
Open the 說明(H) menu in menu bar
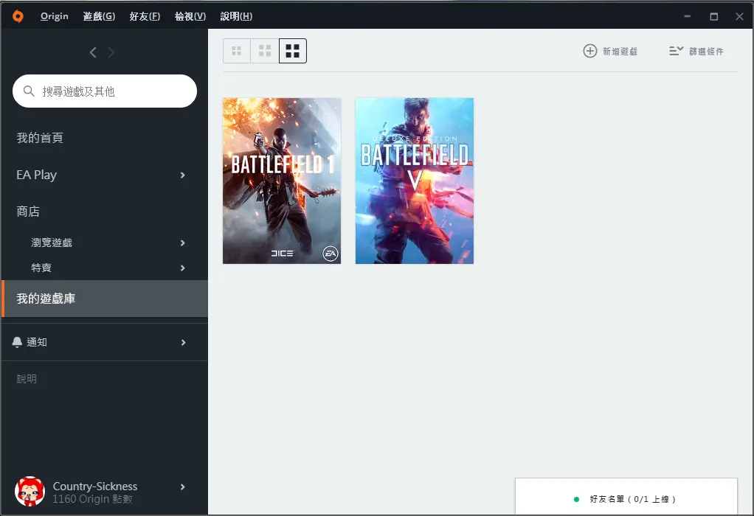236,16
